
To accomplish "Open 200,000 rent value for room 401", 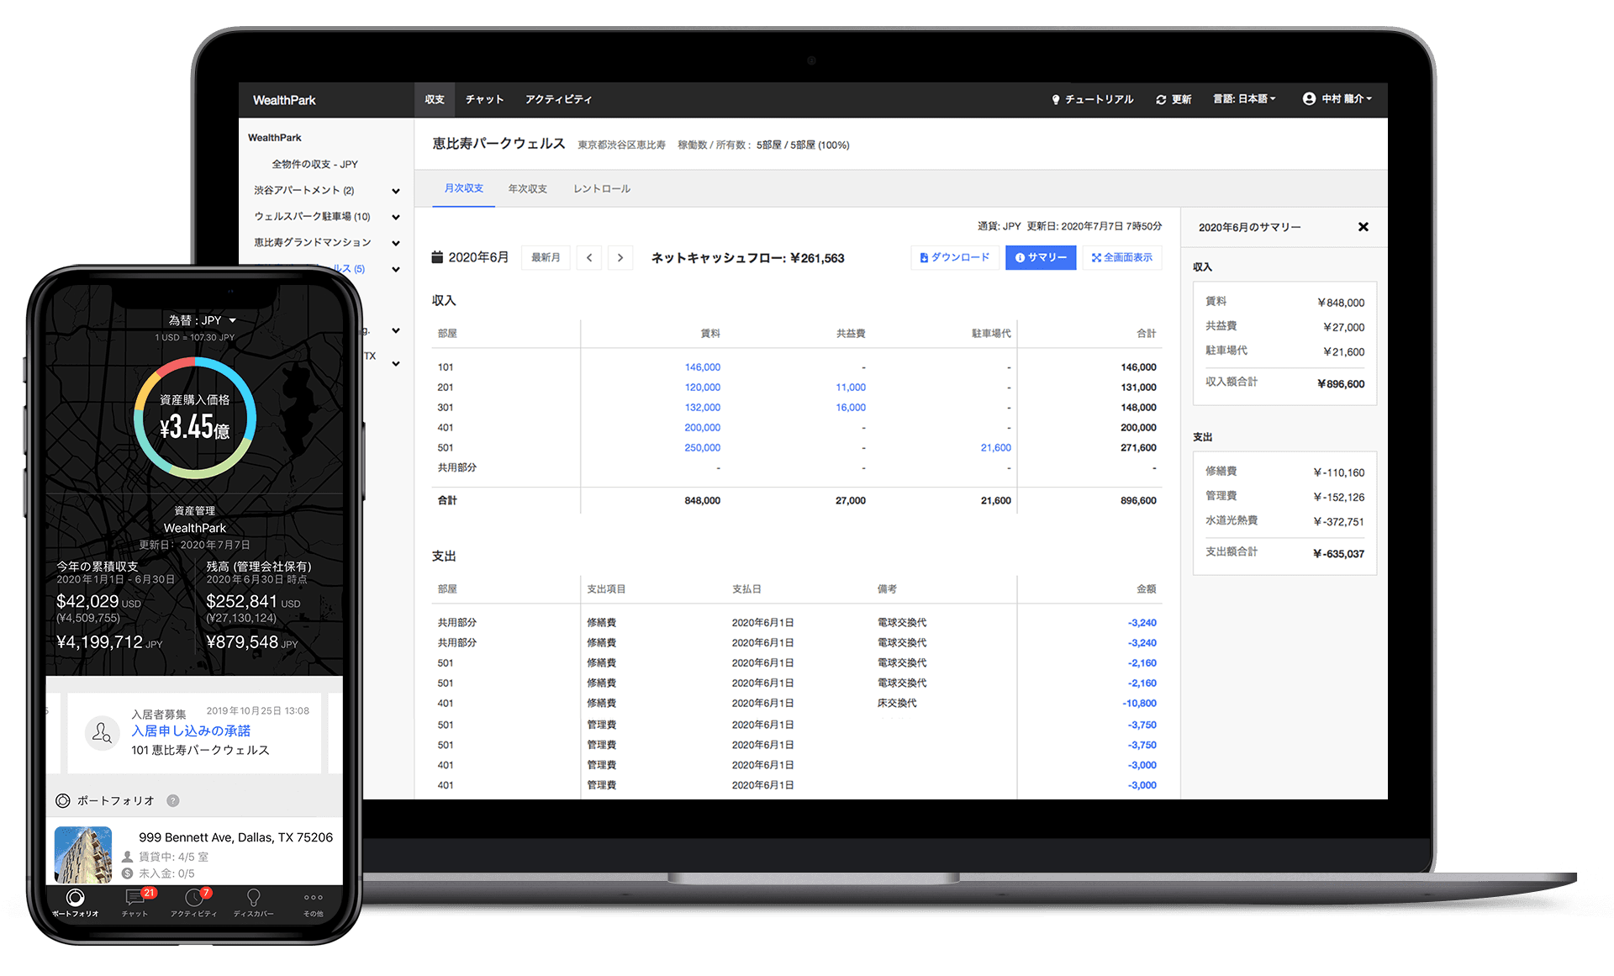I will click(x=703, y=428).
